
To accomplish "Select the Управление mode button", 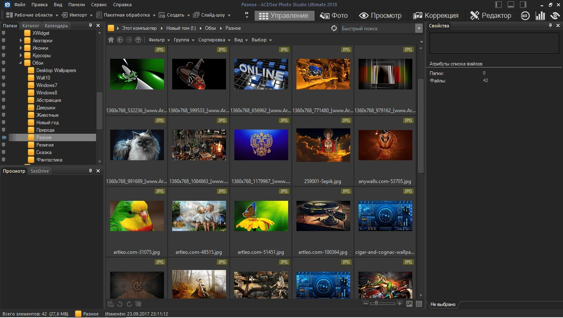I will coord(284,16).
